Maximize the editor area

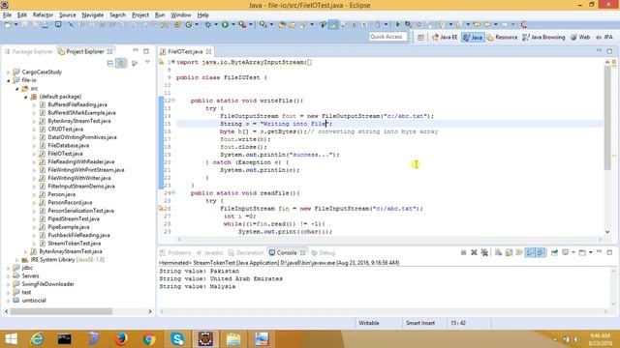(x=609, y=51)
